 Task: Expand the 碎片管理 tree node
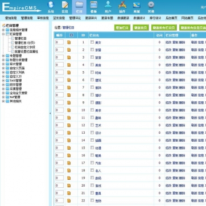click(x=3, y=64)
